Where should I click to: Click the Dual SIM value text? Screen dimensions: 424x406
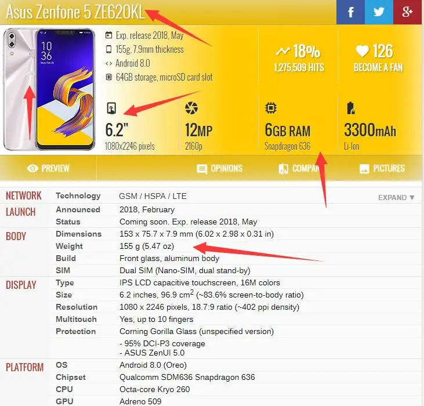184,271
